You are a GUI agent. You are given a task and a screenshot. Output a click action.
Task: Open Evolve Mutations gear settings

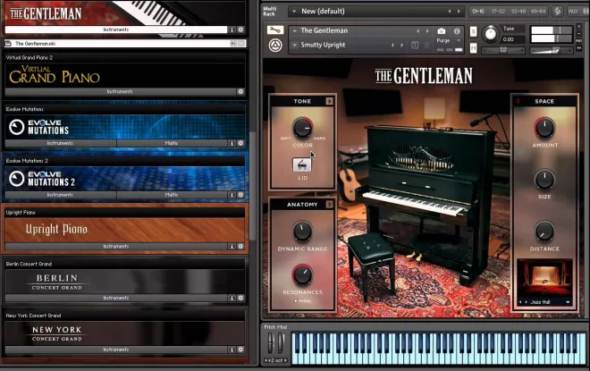pyautogui.click(x=240, y=143)
